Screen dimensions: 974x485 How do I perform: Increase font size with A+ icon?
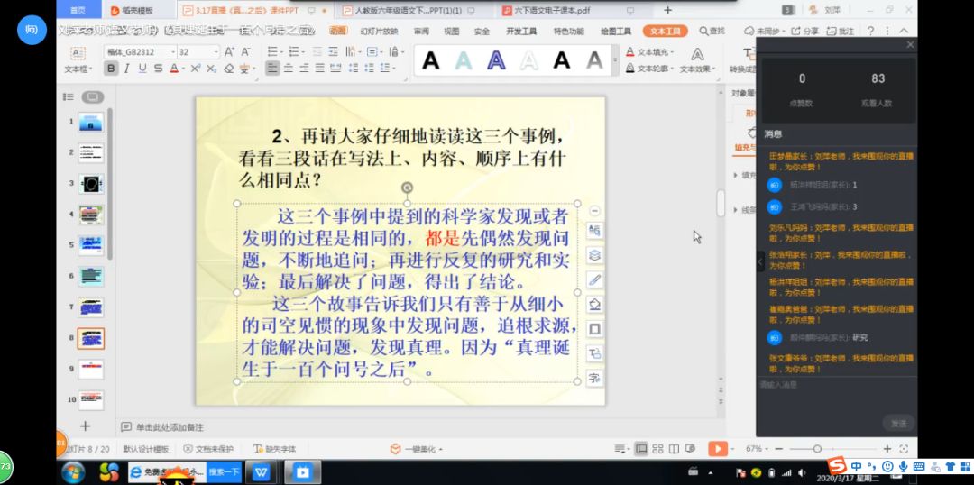(229, 52)
